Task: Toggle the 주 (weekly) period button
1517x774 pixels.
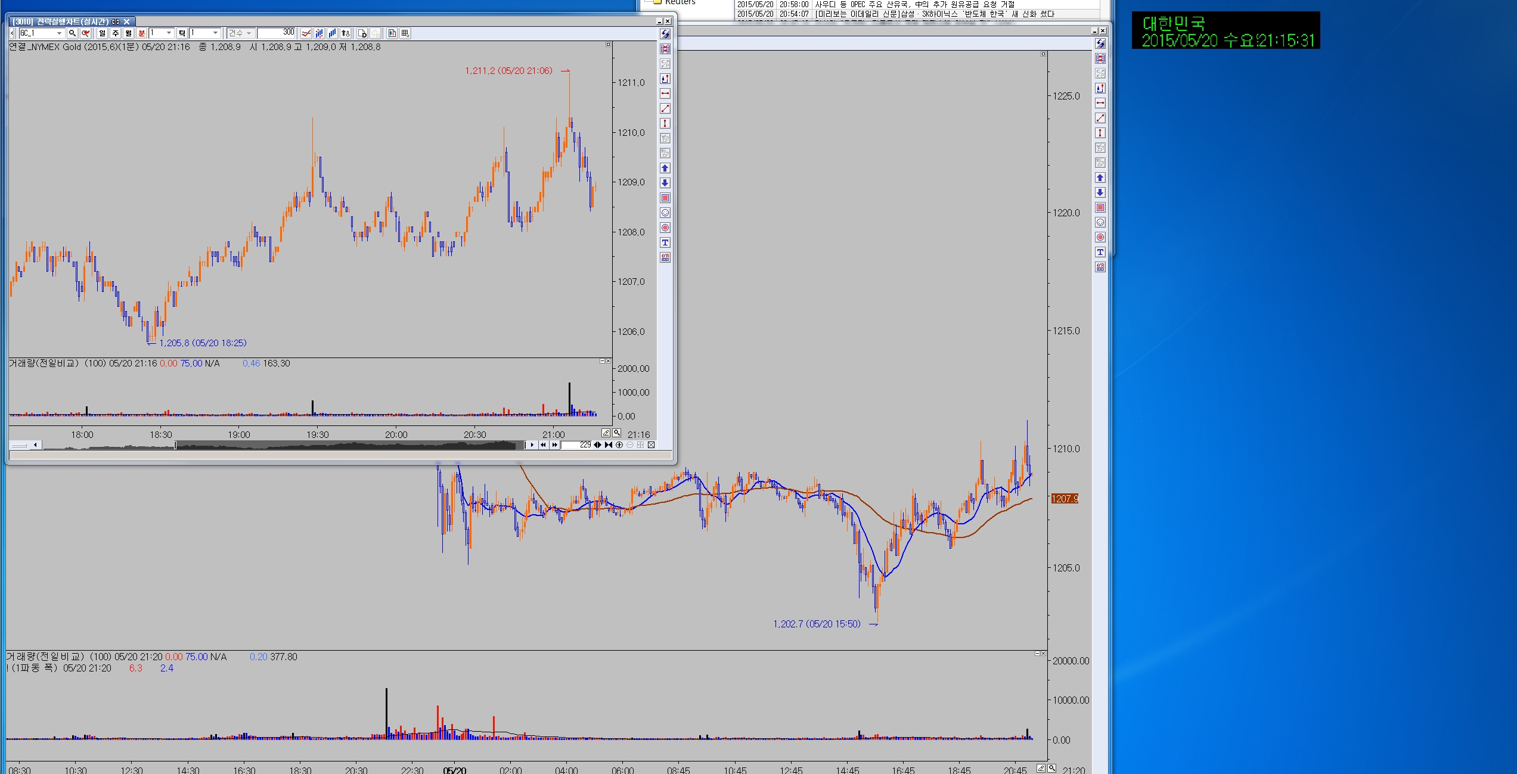Action: 116,33
